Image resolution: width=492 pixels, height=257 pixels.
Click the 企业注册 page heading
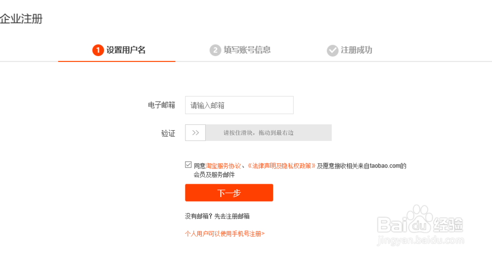(21, 19)
